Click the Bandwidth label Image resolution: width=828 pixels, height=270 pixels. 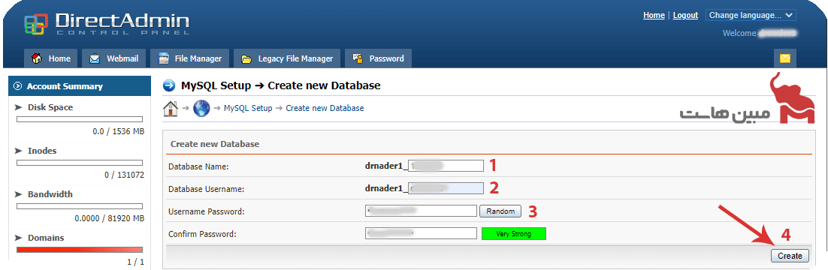50,194
